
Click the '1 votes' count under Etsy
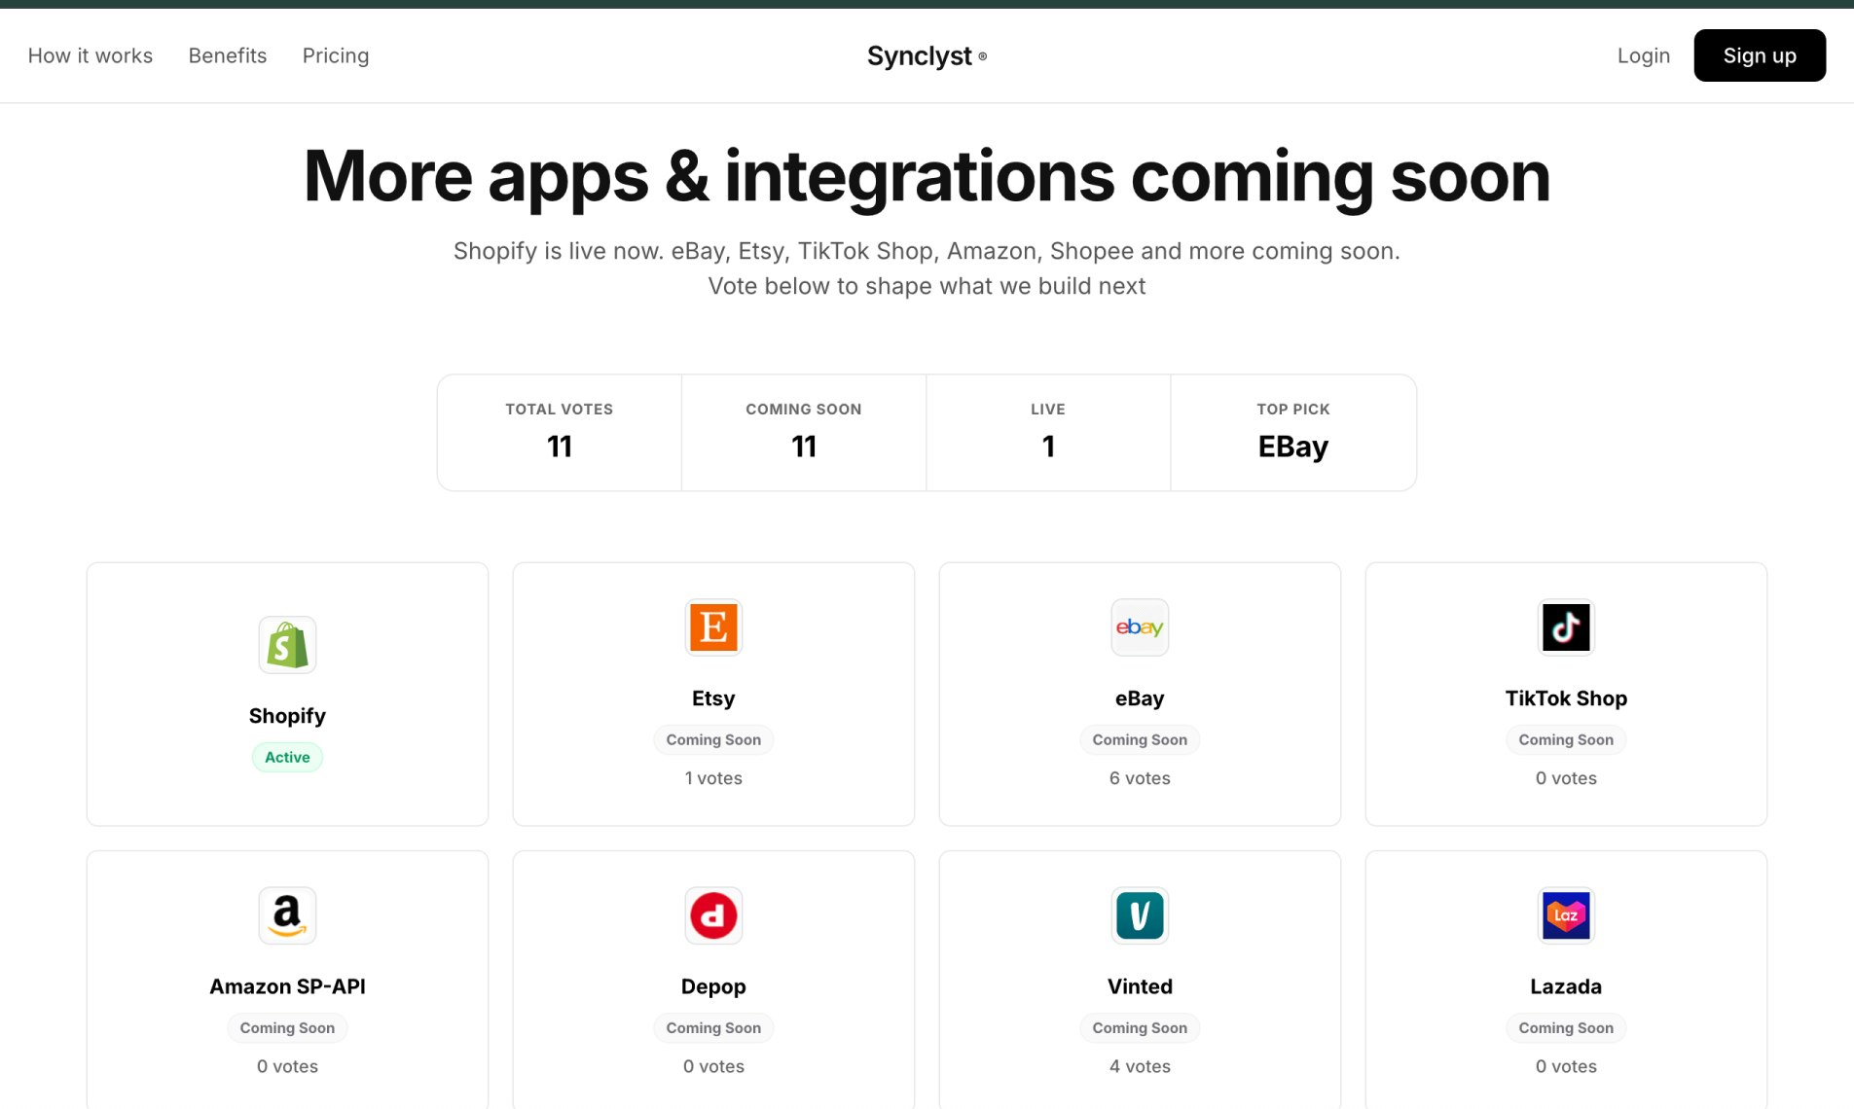713,778
